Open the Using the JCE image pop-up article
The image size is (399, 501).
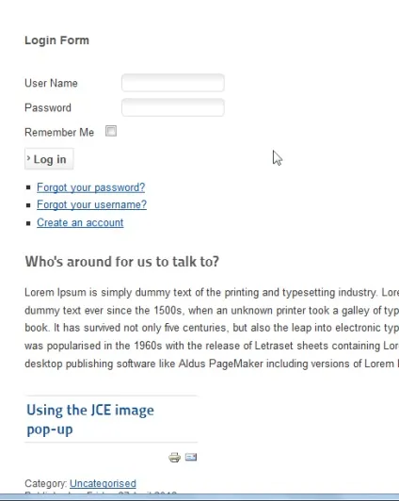(90, 419)
